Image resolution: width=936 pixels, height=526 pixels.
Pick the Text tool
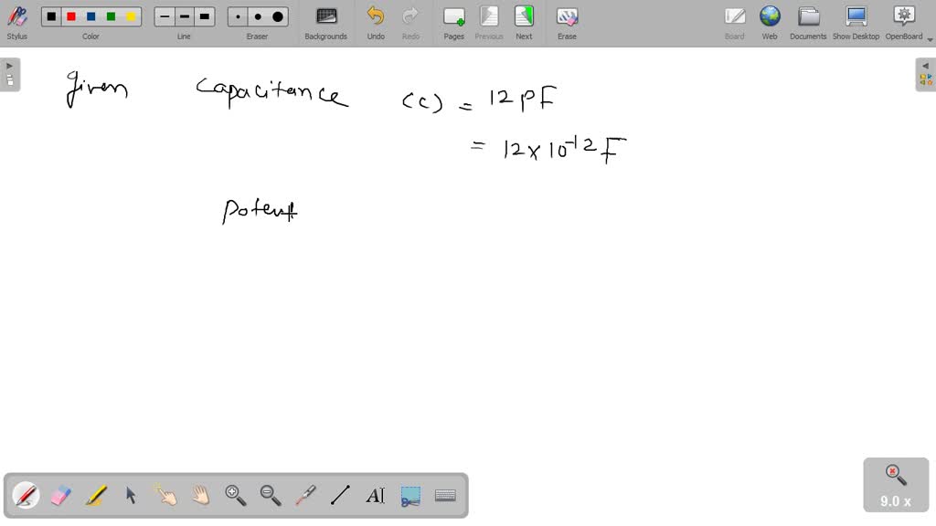click(375, 495)
